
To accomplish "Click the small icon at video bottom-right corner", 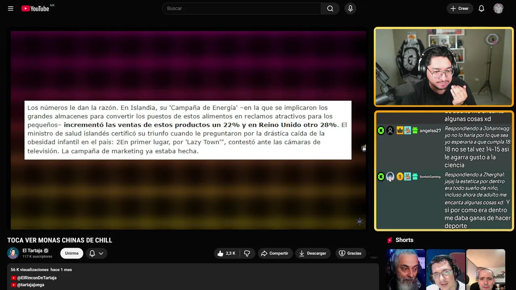I will point(360,222).
